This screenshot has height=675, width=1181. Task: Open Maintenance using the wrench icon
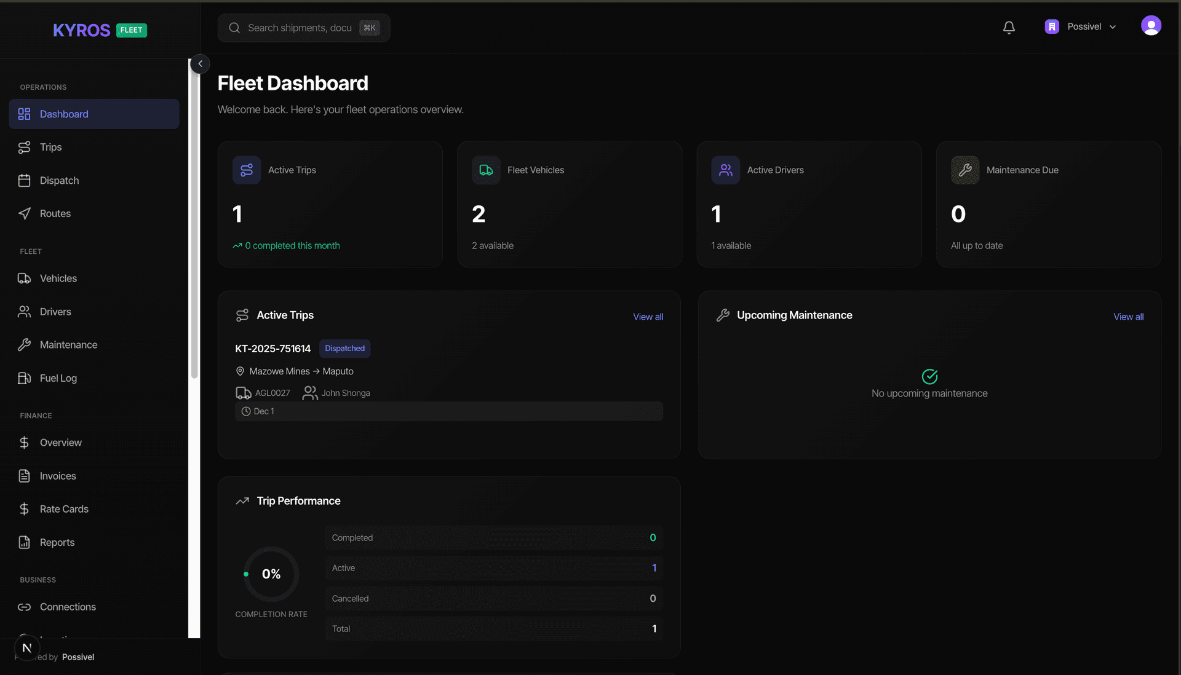25,345
